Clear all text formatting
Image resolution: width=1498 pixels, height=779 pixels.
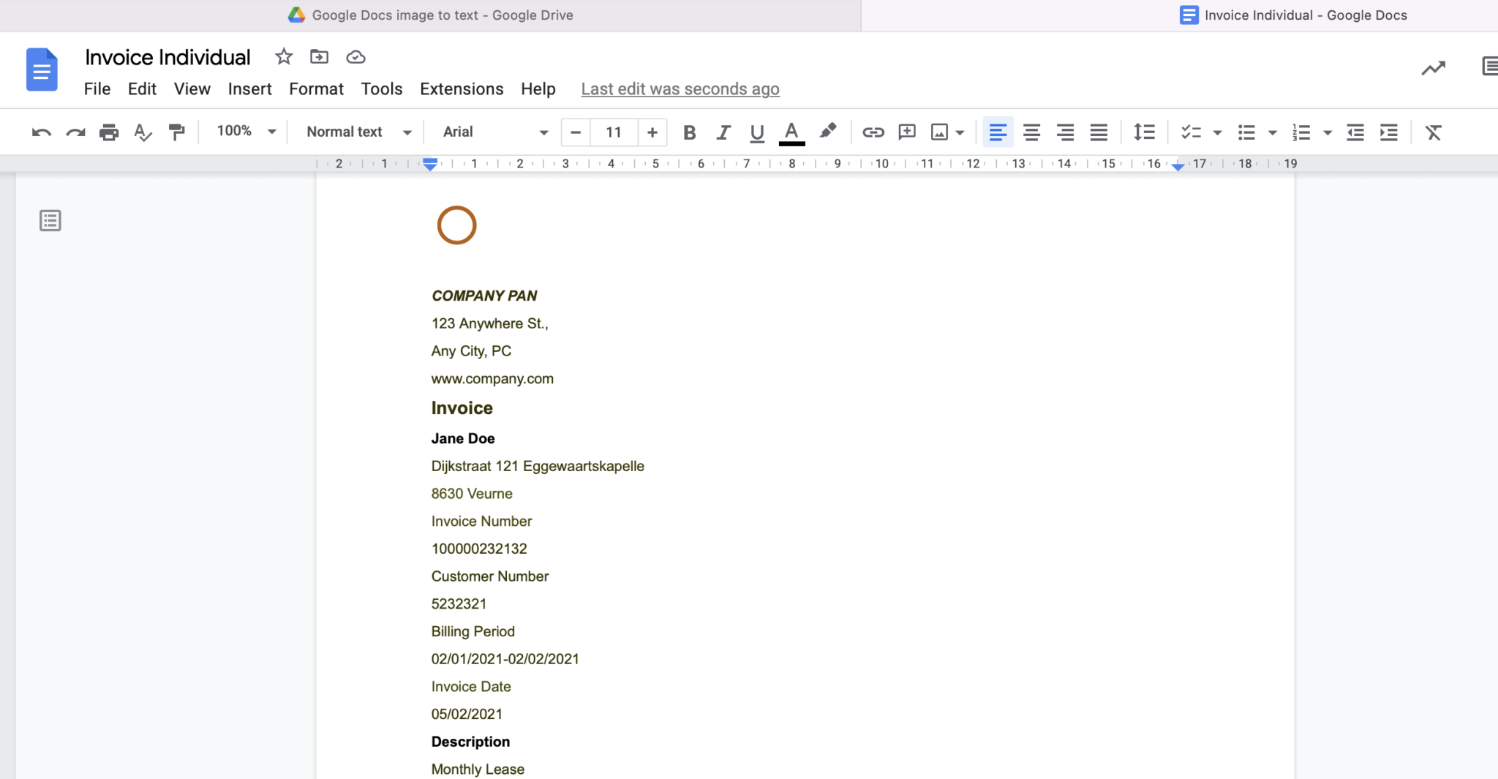tap(1433, 132)
